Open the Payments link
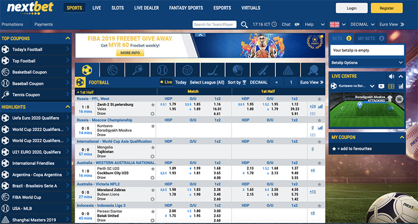The image size is (418, 224). click(43, 24)
